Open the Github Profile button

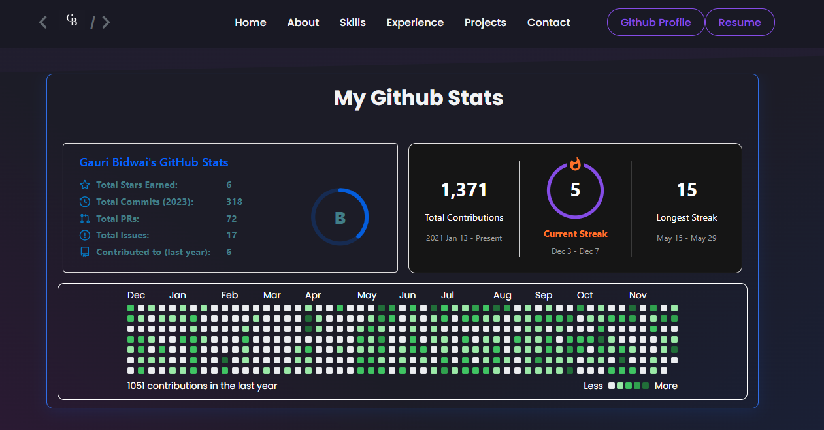point(656,22)
